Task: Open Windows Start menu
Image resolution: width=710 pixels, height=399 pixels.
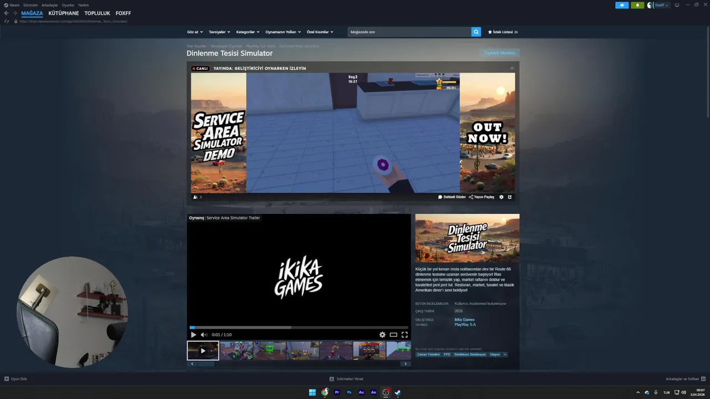Action: (x=312, y=392)
